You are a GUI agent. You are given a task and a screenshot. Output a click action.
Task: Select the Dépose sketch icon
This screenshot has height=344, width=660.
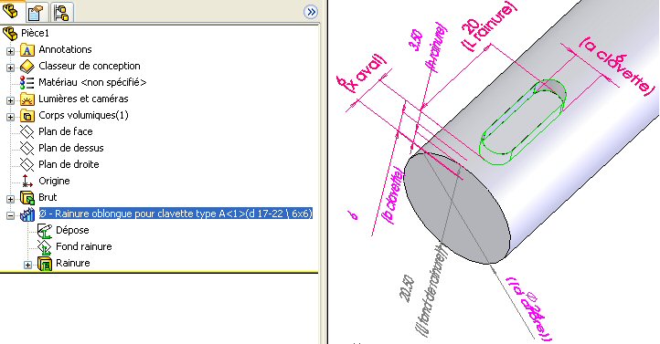45,231
